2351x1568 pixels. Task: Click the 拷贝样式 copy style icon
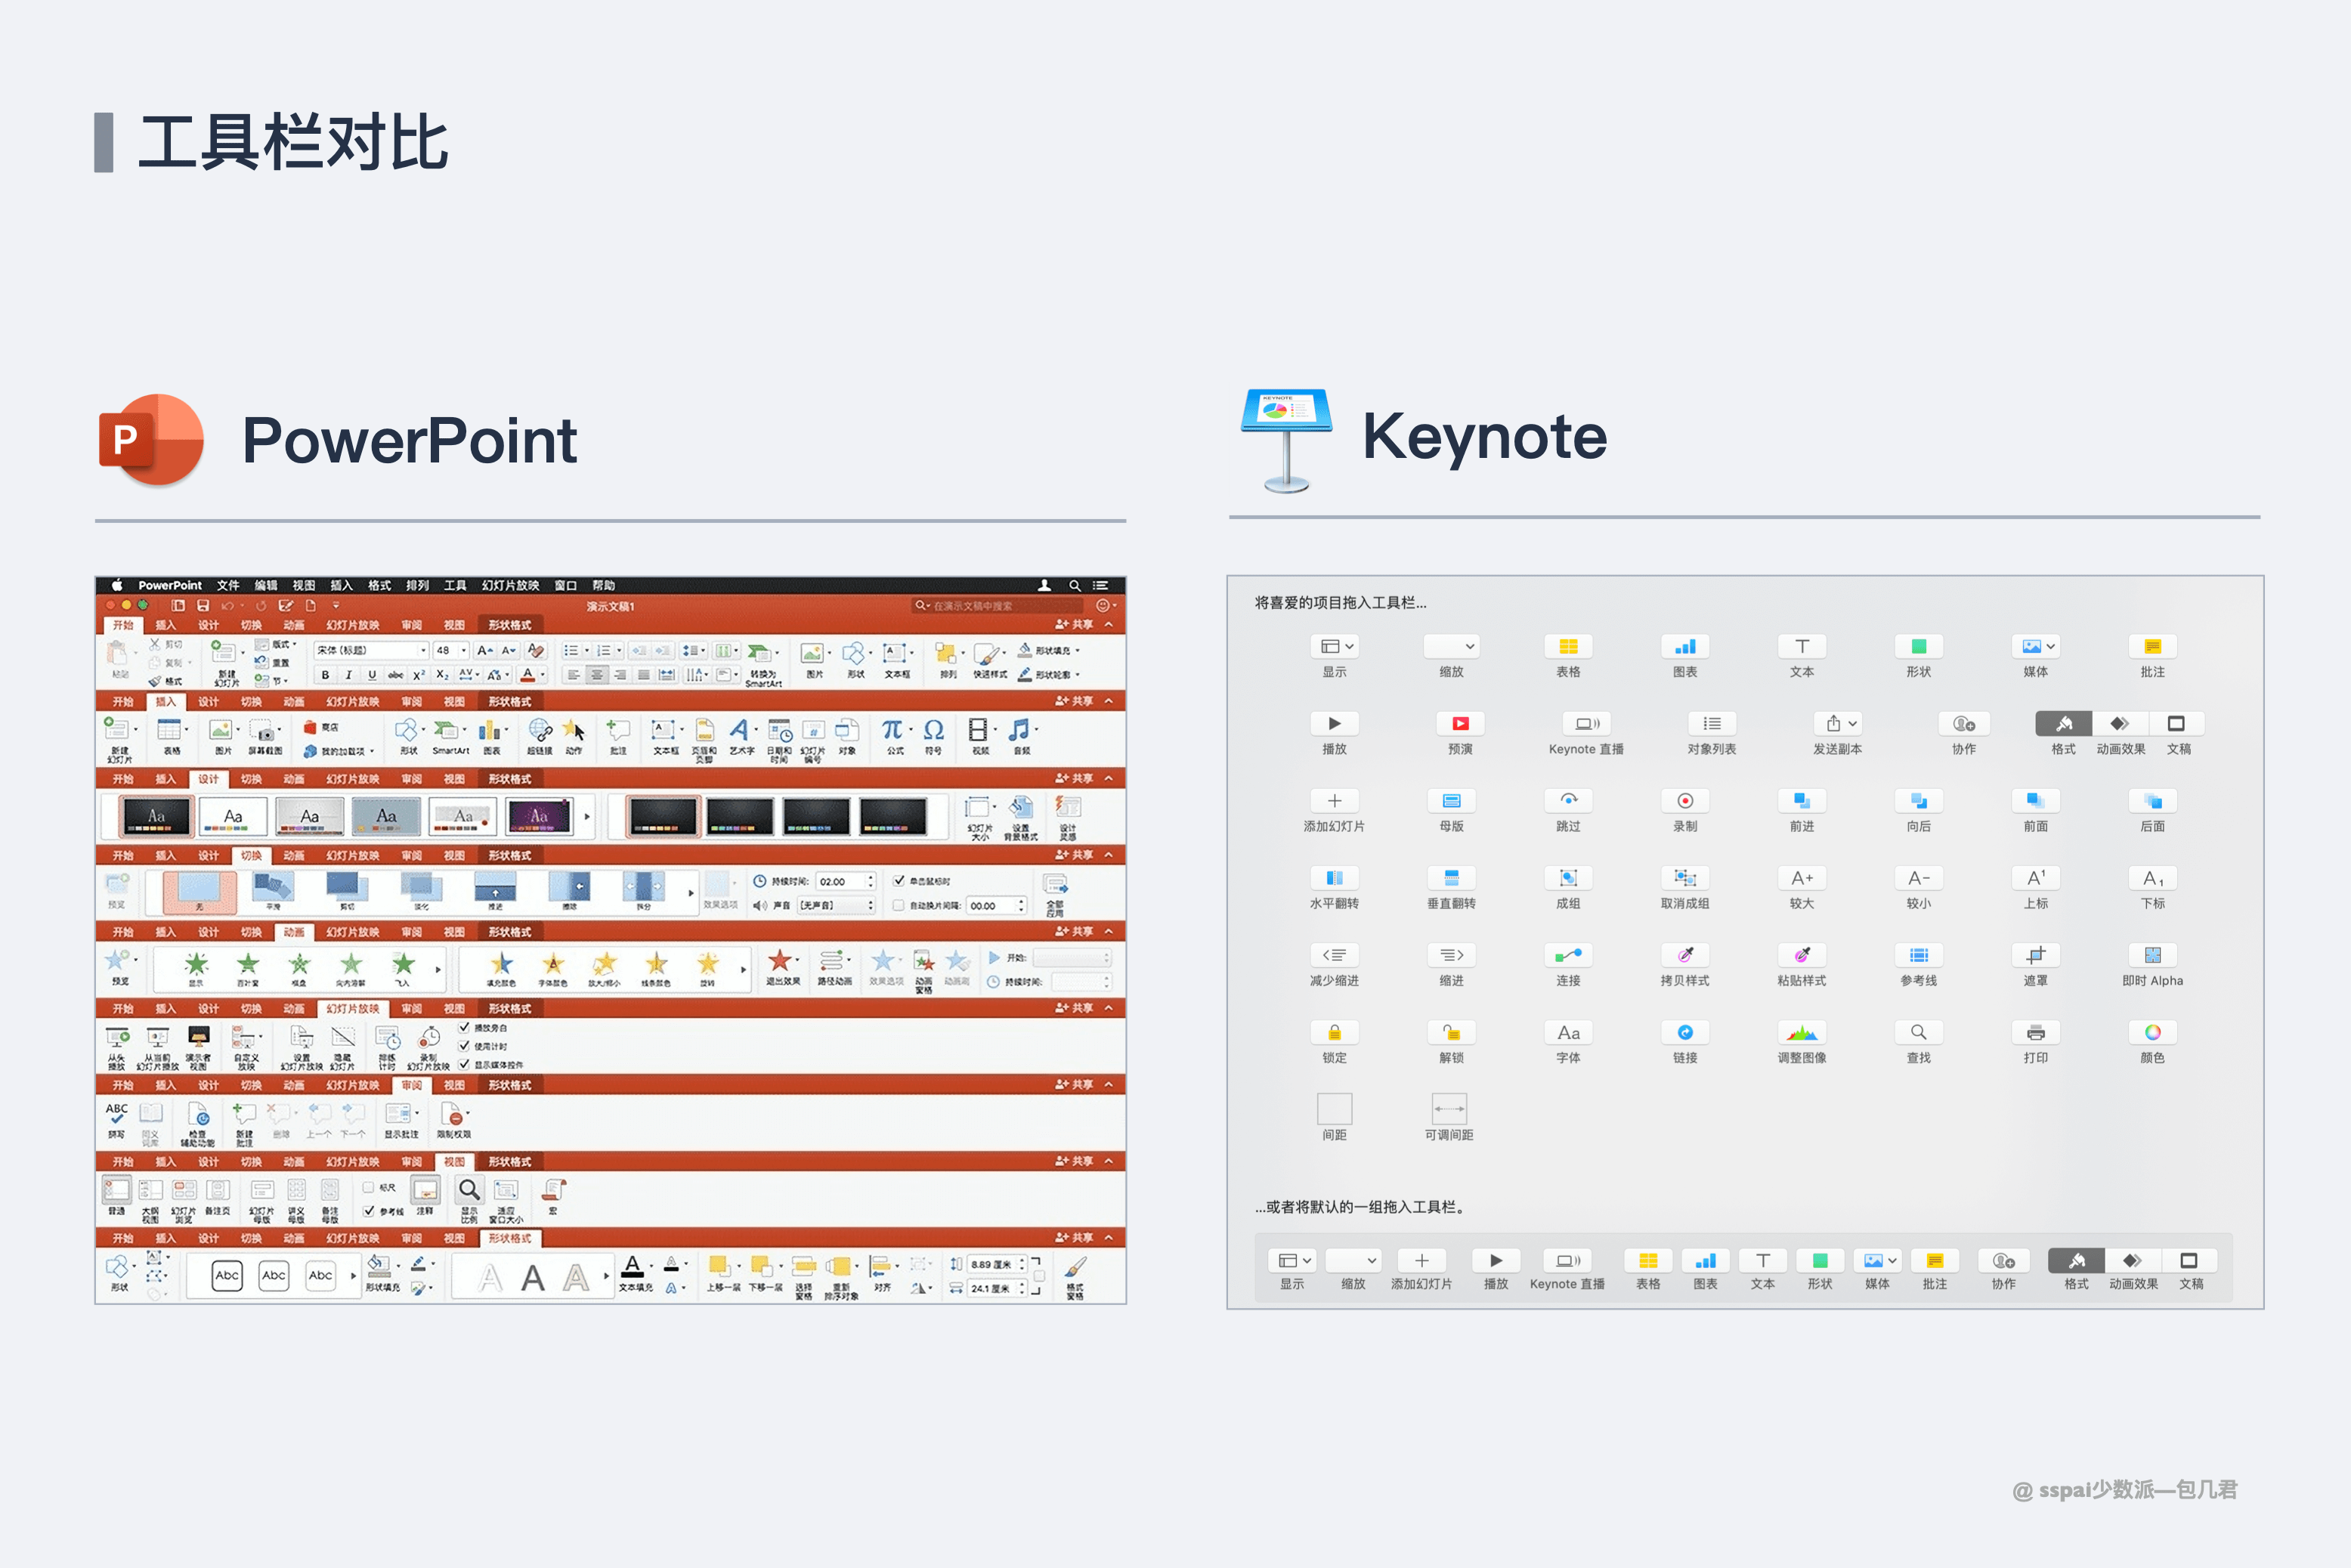tap(1685, 954)
